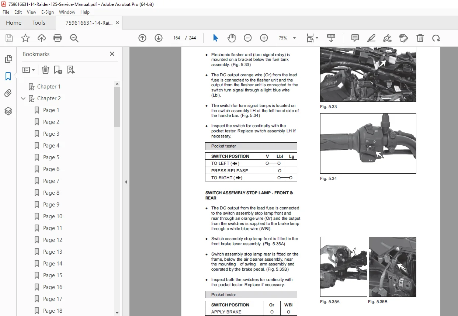
Task: Zoom out with minus button
Action: point(248,38)
